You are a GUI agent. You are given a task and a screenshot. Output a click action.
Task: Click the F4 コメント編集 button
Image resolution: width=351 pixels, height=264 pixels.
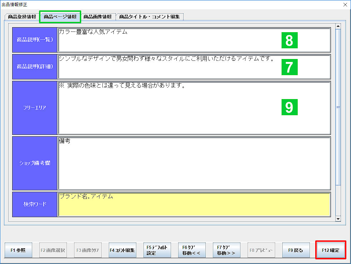122,250
